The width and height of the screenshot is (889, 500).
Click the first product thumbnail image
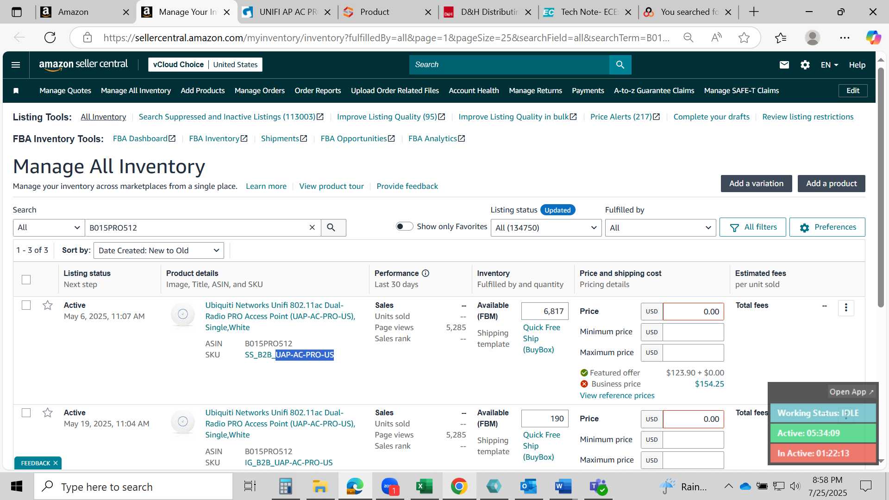pyautogui.click(x=183, y=314)
